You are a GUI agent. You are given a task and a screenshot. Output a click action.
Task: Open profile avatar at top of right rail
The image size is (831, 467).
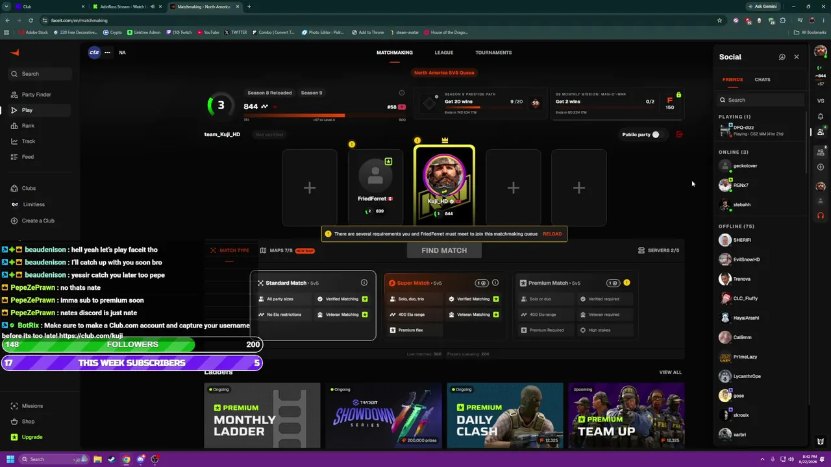pyautogui.click(x=821, y=52)
